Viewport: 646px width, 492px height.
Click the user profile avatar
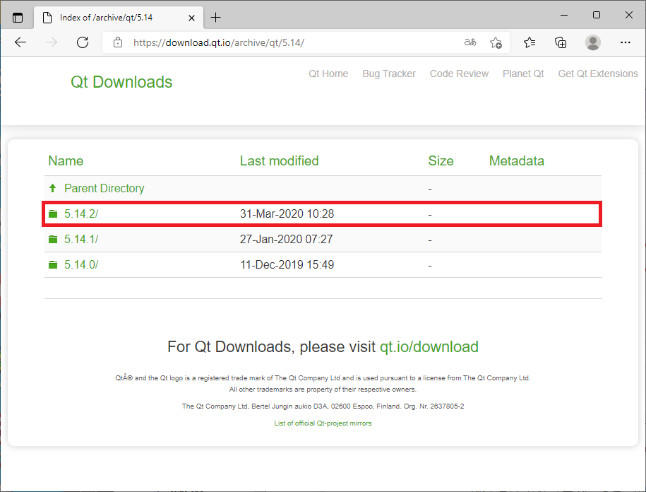coord(593,42)
